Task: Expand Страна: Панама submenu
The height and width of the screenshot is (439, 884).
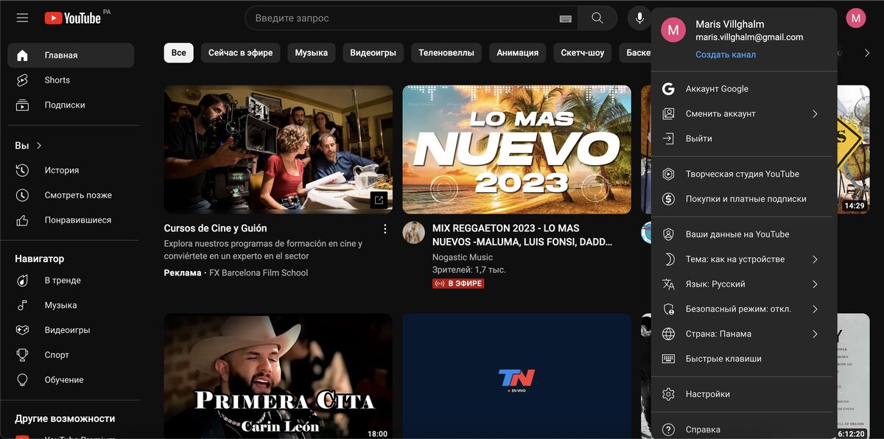Action: point(744,334)
